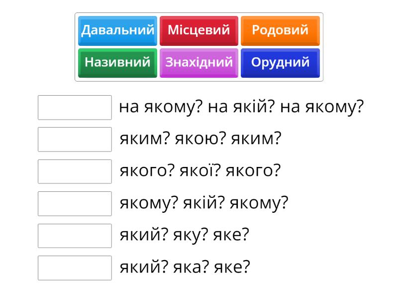The width and height of the screenshot is (398, 299).
Task: Select the empty box beside 'який? яка? яке?'
Action: point(75,268)
